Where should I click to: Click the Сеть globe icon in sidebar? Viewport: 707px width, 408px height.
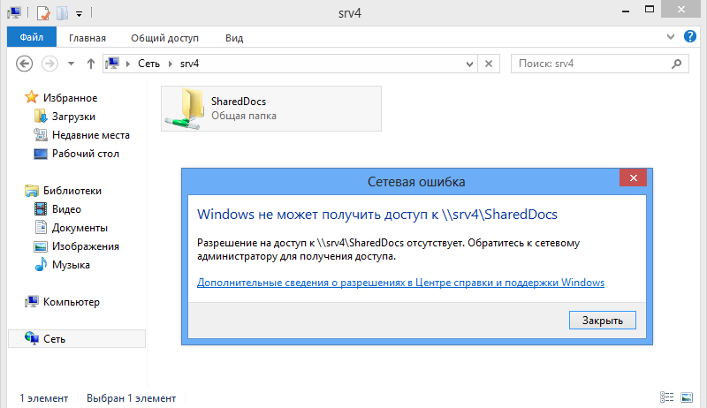coord(32,338)
